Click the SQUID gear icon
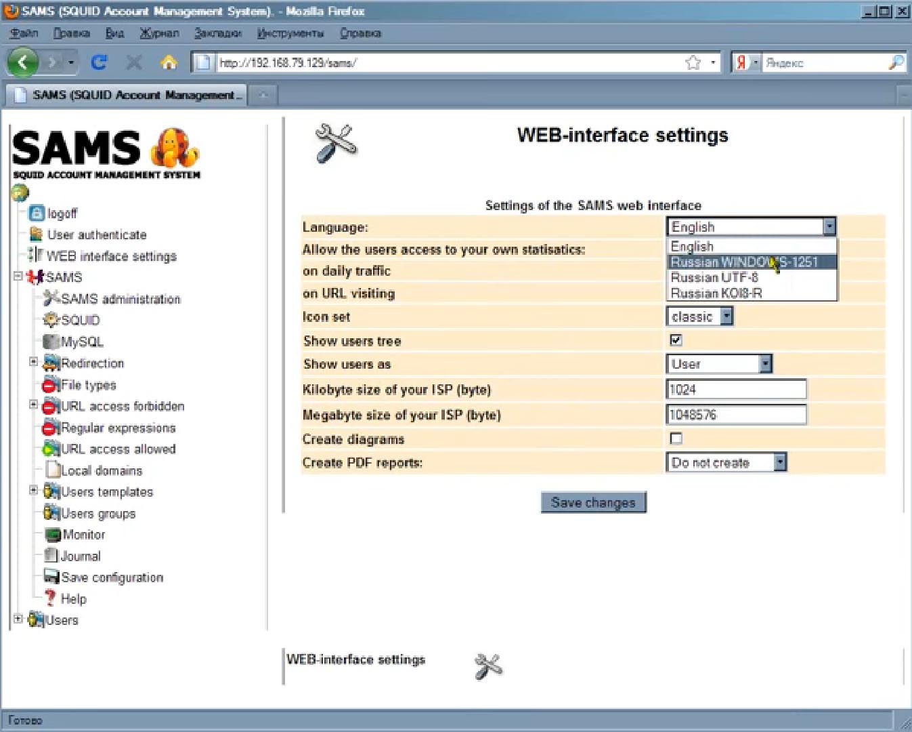The height and width of the screenshot is (732, 912). 51,320
